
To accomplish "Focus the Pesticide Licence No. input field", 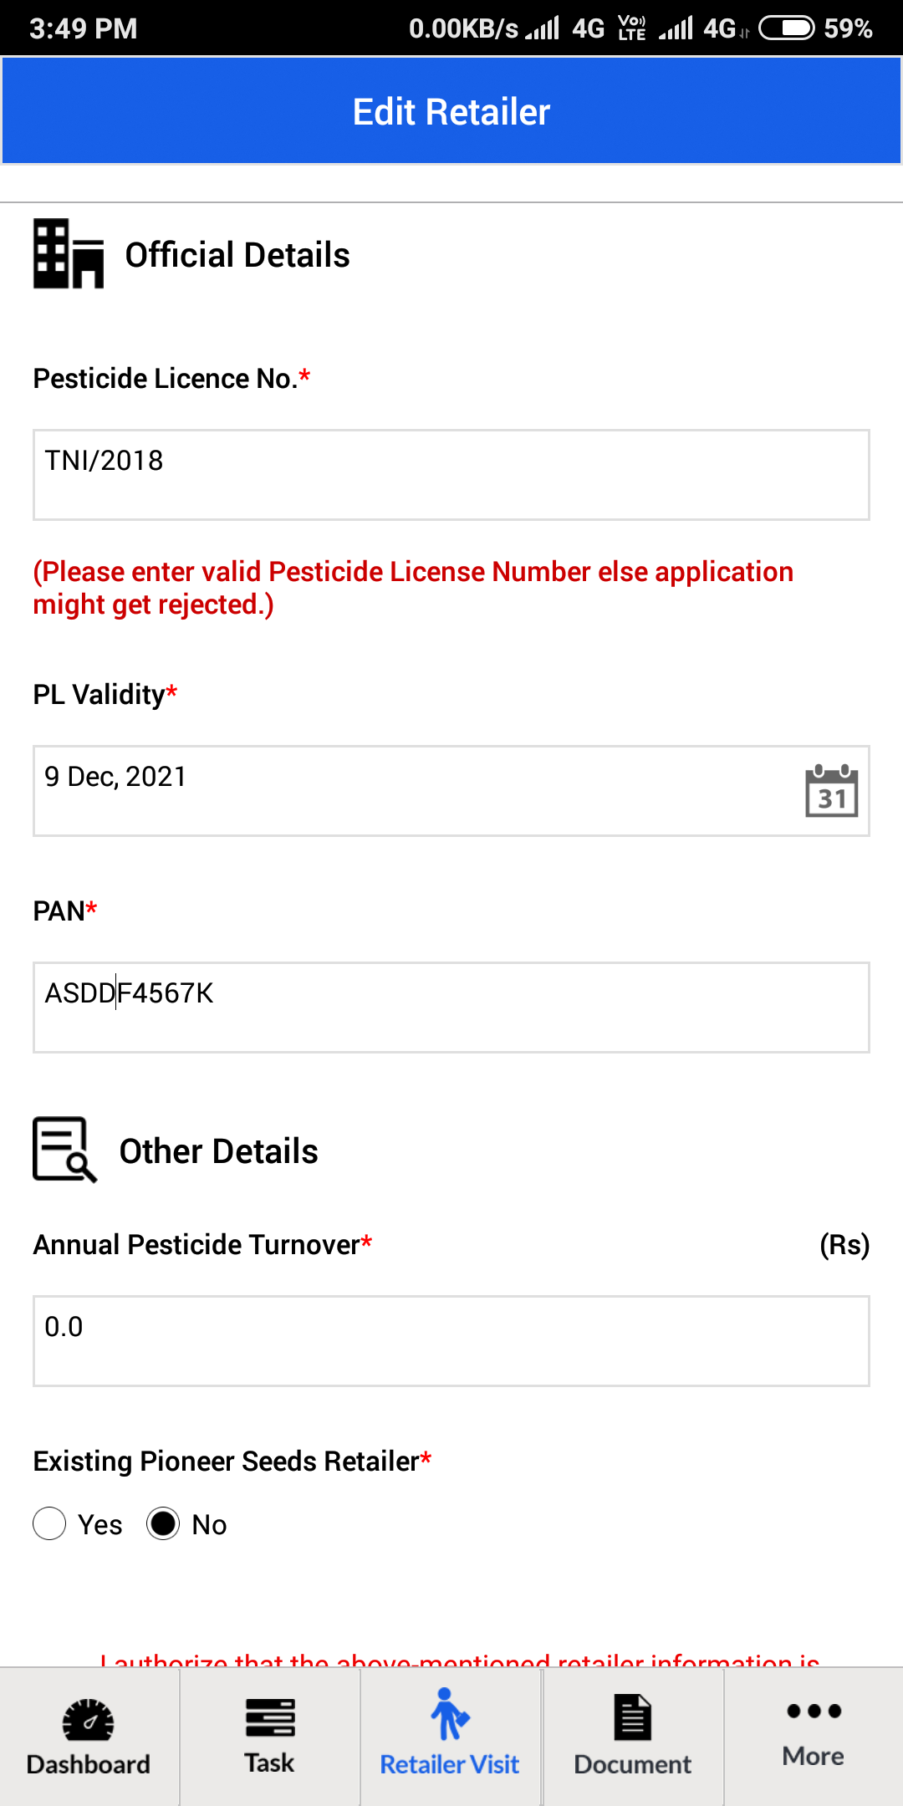I will point(451,475).
